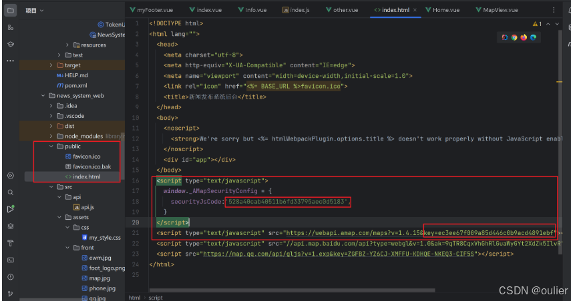The width and height of the screenshot is (571, 301).
Task: Open the Problems tool window icon
Action: (x=10, y=276)
